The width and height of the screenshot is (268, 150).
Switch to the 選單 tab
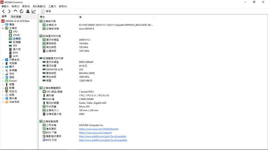4,17
